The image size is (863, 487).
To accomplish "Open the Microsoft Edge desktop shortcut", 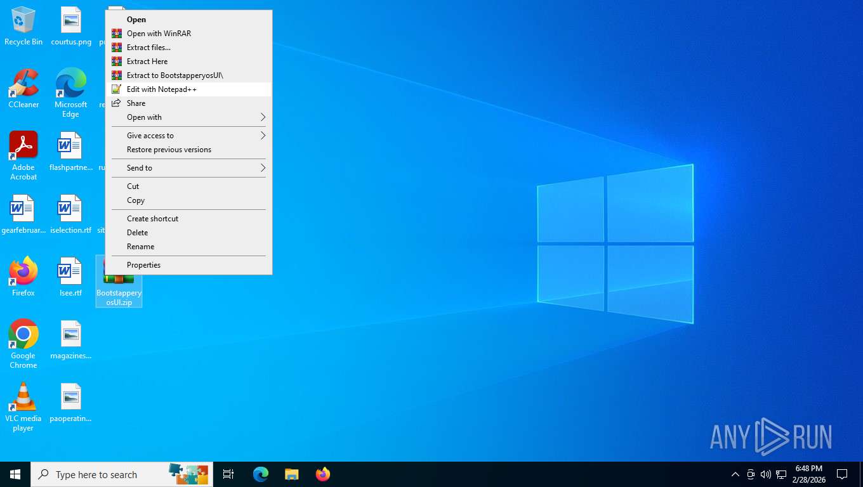I will click(x=71, y=93).
